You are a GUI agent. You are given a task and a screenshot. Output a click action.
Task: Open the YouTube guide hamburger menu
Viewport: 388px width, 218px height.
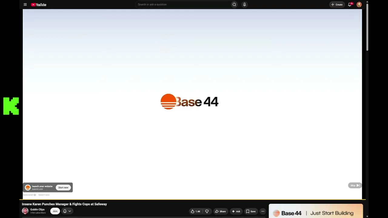25,5
